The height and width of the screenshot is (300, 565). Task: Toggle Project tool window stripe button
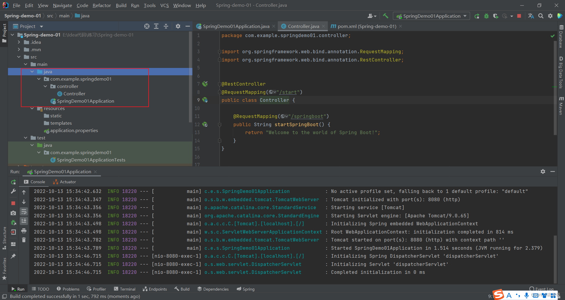coord(4,33)
